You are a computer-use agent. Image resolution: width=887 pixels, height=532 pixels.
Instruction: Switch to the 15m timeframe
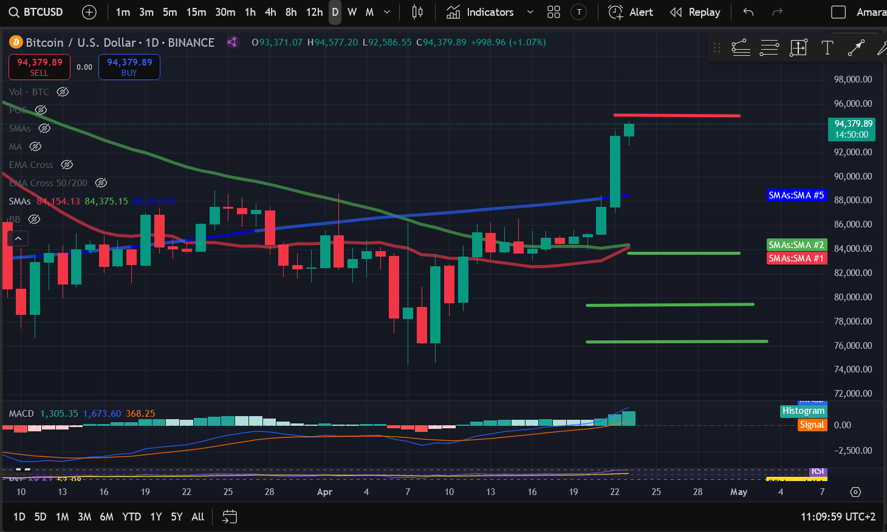coord(196,12)
